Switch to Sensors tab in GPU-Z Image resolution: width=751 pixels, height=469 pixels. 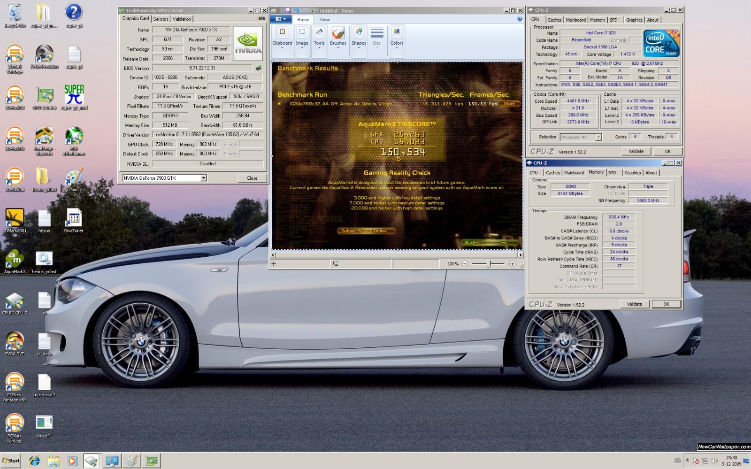(x=161, y=19)
